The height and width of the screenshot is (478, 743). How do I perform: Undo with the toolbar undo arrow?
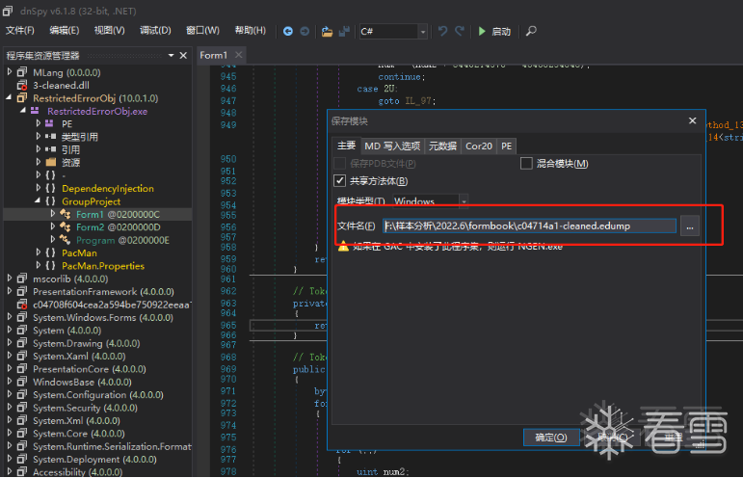coord(442,31)
